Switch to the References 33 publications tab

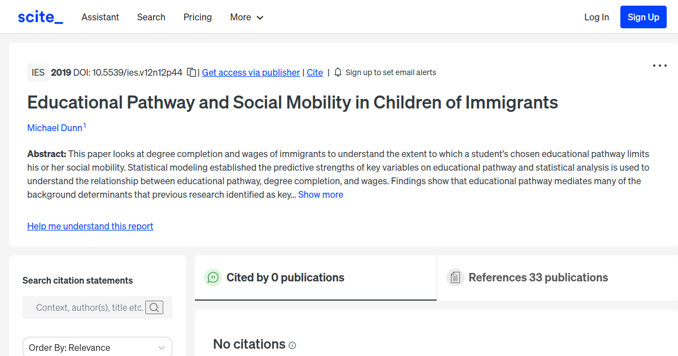tap(538, 277)
